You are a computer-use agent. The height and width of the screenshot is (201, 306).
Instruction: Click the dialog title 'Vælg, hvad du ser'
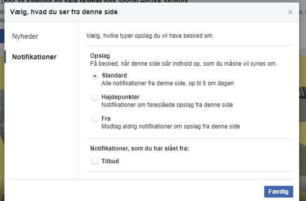click(64, 11)
